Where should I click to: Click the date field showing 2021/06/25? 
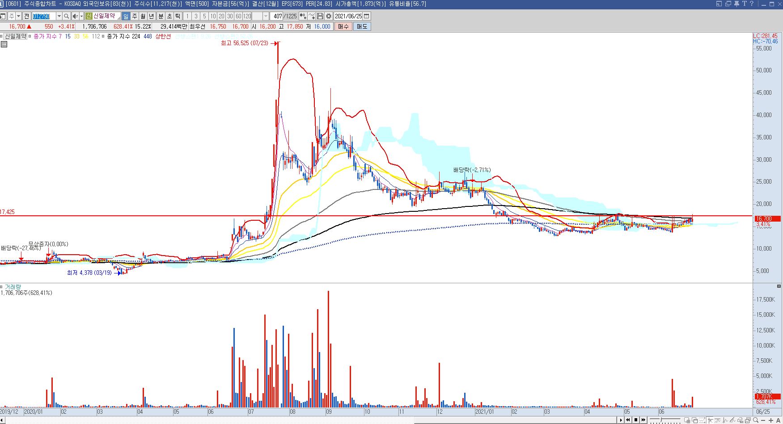coord(348,16)
